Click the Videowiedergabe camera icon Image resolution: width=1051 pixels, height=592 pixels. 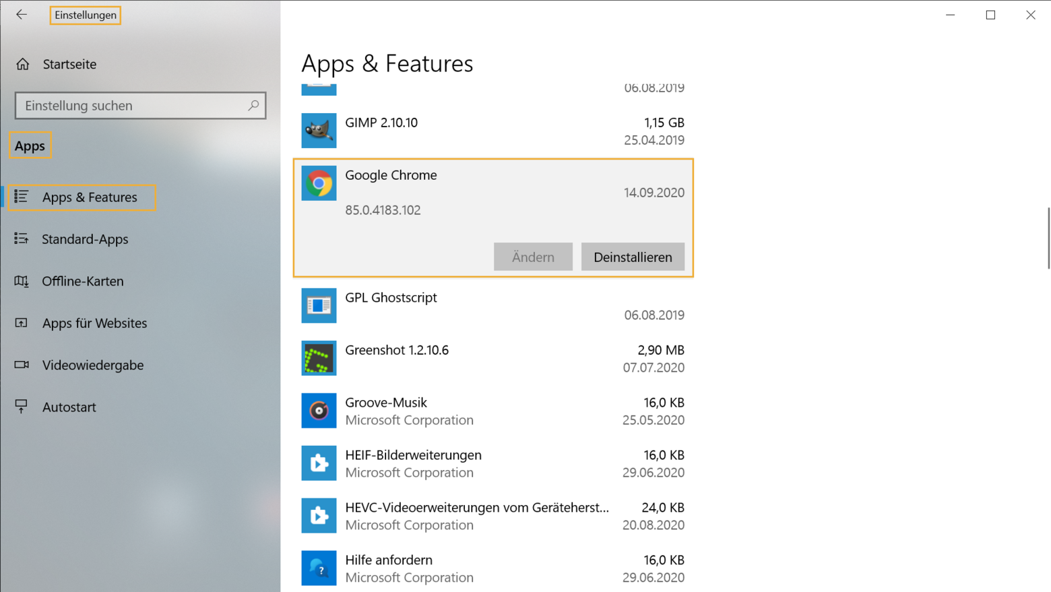pos(22,365)
